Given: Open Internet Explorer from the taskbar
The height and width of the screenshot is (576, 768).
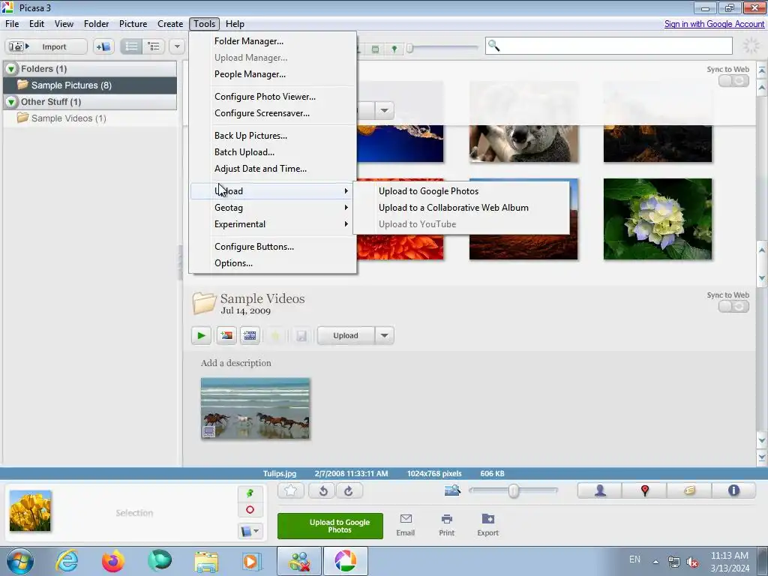Looking at the screenshot, I should click(67, 561).
